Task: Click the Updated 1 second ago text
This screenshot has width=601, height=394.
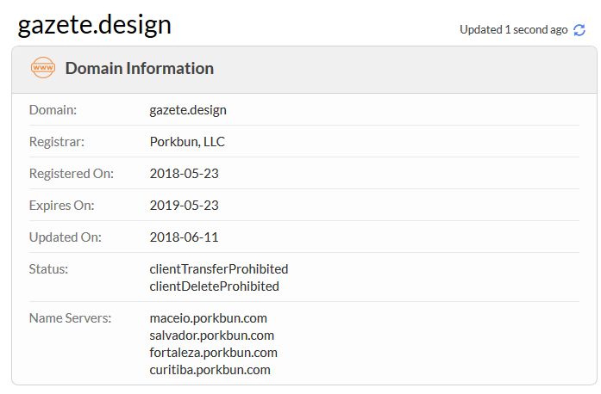Action: point(514,30)
